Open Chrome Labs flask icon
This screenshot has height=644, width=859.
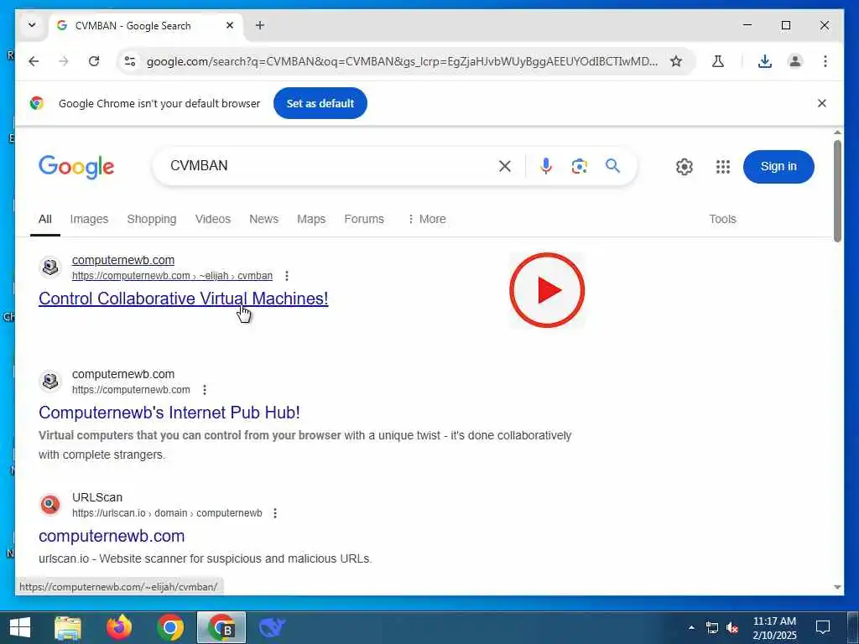coord(718,61)
